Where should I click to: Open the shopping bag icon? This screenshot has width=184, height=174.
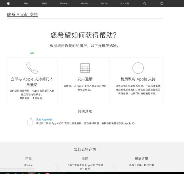(x=162, y=3)
